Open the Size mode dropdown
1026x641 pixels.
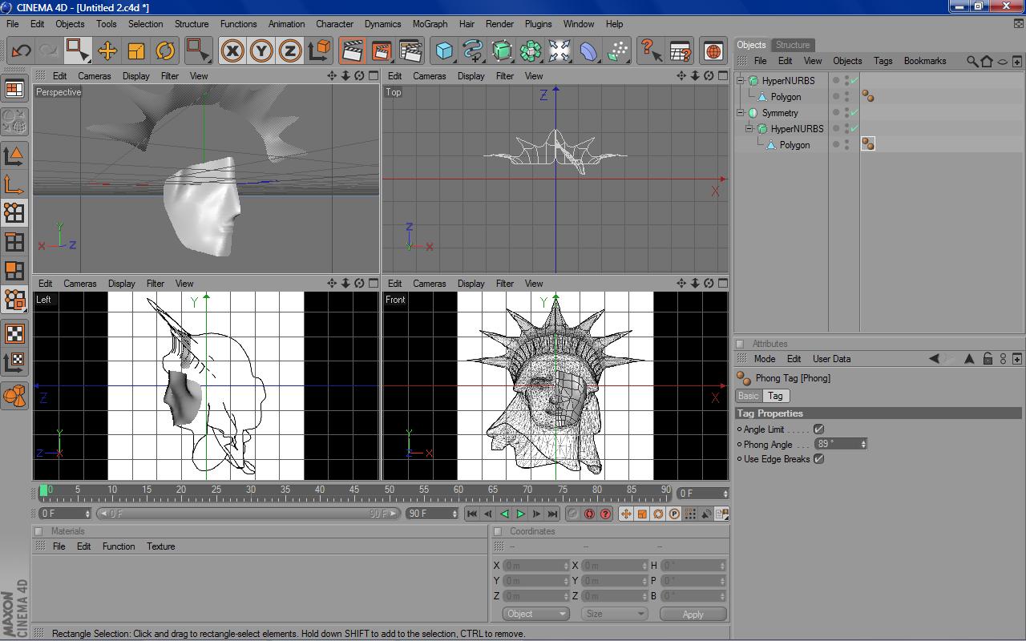tap(614, 614)
